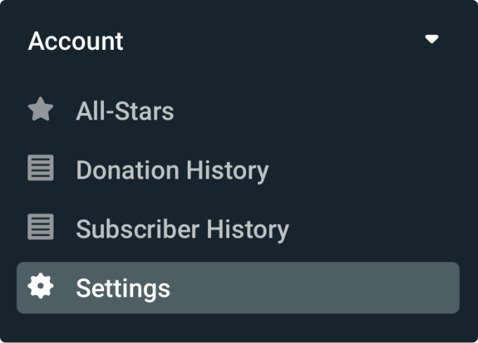Image resolution: width=478 pixels, height=343 pixels.
Task: Click the "Settings" label text
Action: [123, 288]
